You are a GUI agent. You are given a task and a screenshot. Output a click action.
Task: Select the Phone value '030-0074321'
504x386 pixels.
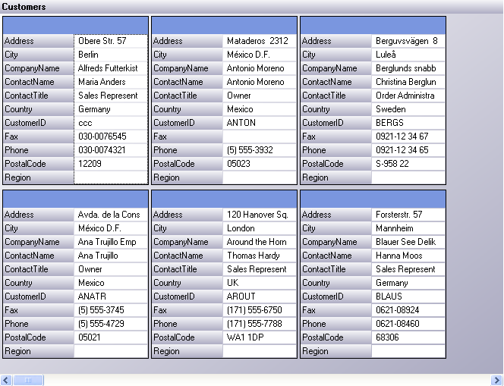tap(111, 150)
